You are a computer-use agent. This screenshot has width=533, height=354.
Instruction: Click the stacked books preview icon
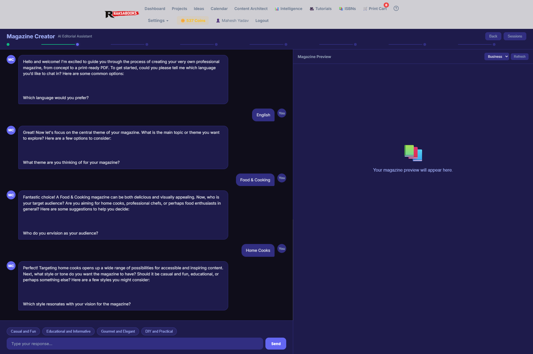pyautogui.click(x=413, y=153)
